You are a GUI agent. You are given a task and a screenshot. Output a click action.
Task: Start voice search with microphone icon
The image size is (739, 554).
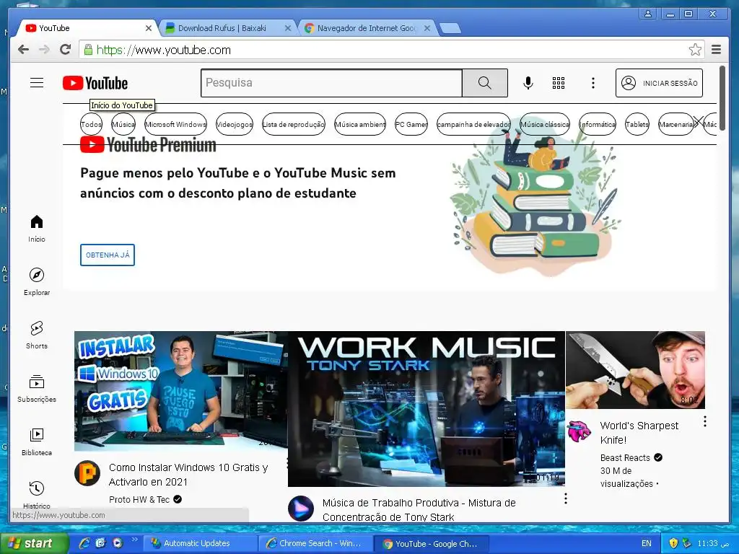coord(528,84)
